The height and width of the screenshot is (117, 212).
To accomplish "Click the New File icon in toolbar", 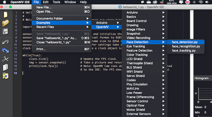I will (x=6, y=15).
